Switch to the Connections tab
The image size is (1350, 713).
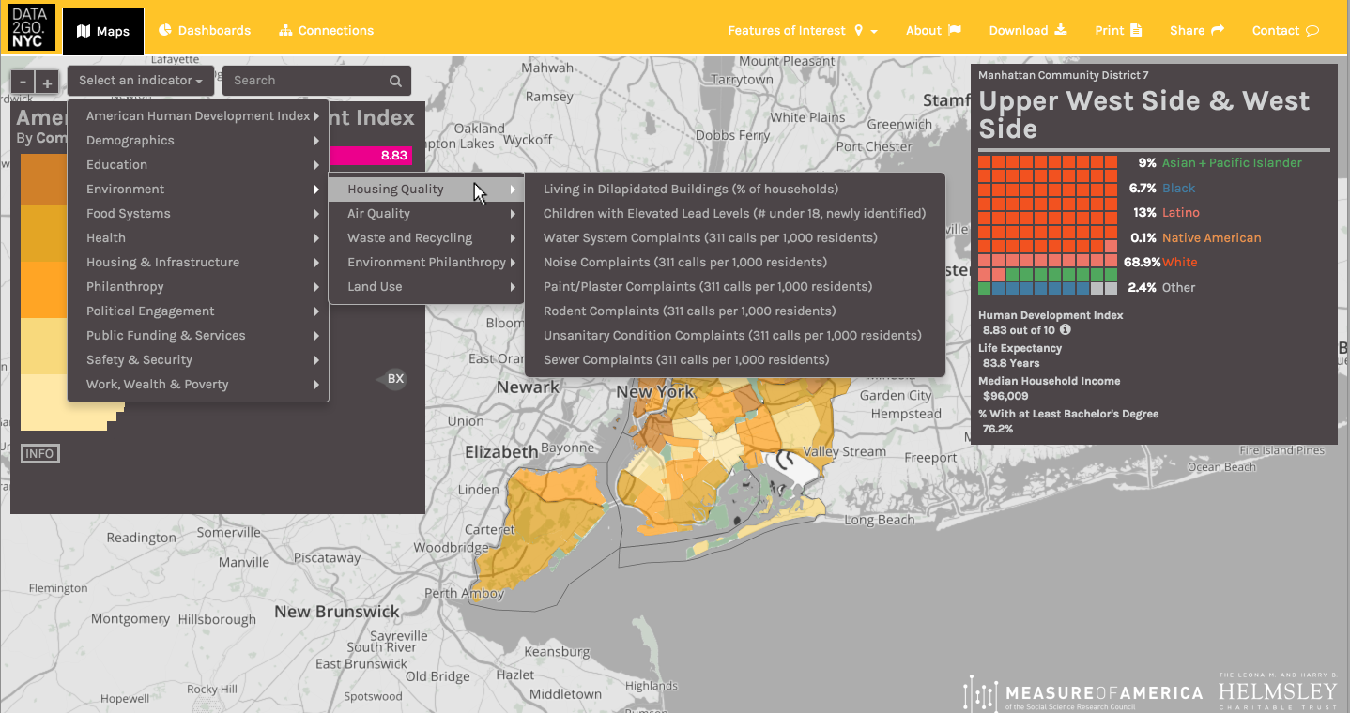pyautogui.click(x=327, y=31)
